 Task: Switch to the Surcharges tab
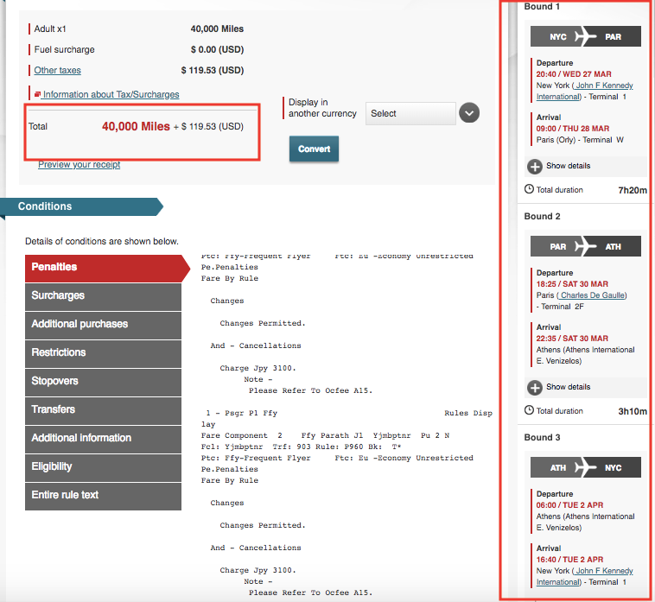(x=103, y=295)
